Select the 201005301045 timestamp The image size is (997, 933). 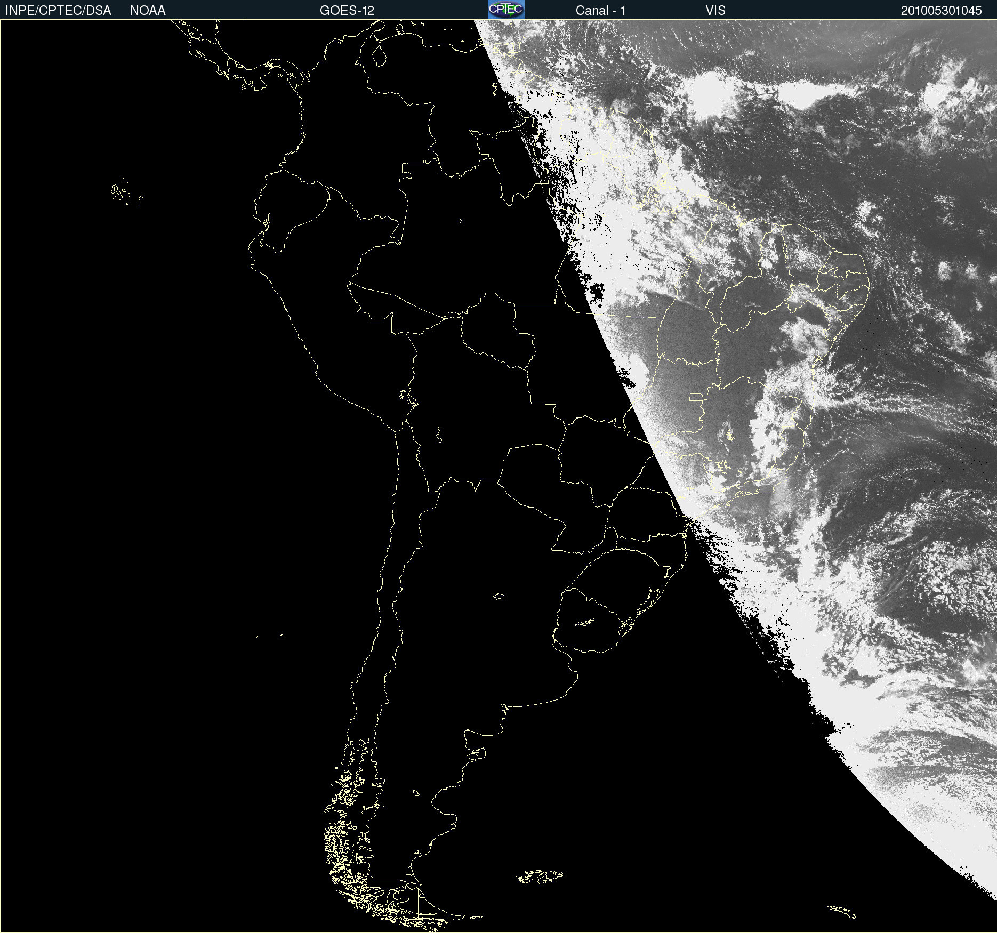click(x=941, y=11)
